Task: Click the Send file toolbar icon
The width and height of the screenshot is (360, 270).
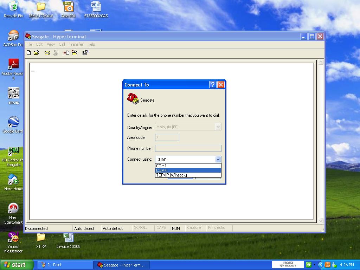Action: point(66,53)
